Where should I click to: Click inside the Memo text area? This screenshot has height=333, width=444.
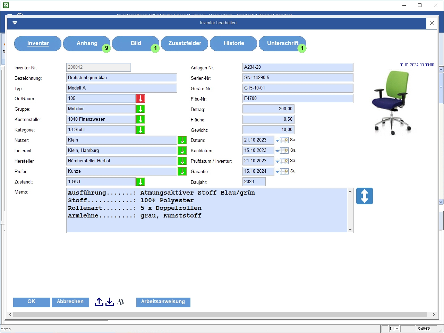pyautogui.click(x=207, y=210)
